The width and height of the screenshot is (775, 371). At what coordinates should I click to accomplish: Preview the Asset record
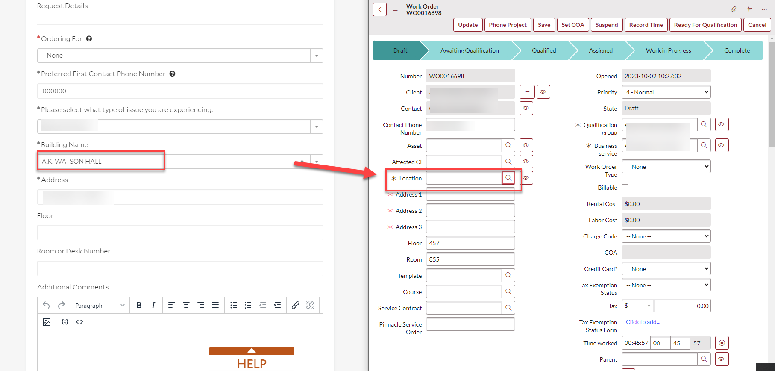[x=526, y=145]
